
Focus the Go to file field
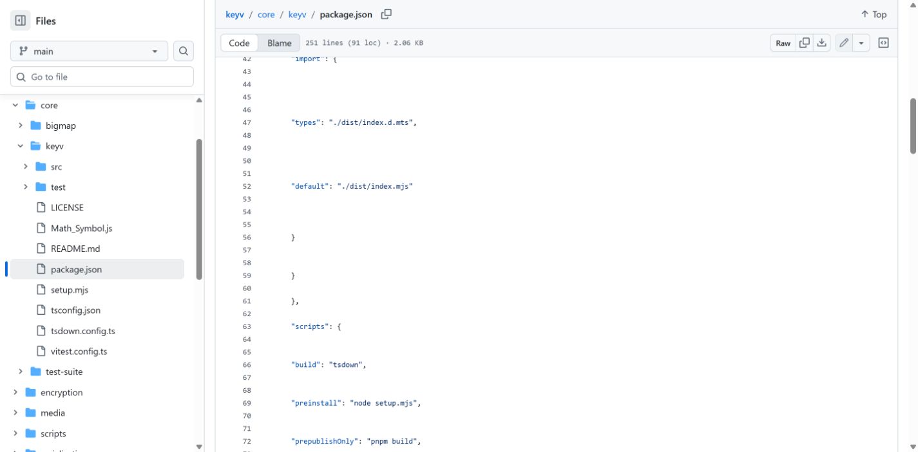coord(102,77)
